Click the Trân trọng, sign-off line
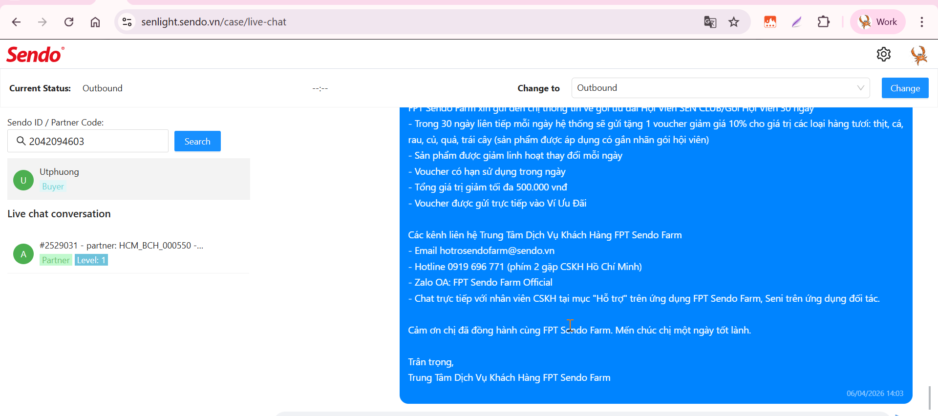Image resolution: width=938 pixels, height=416 pixels. click(431, 362)
